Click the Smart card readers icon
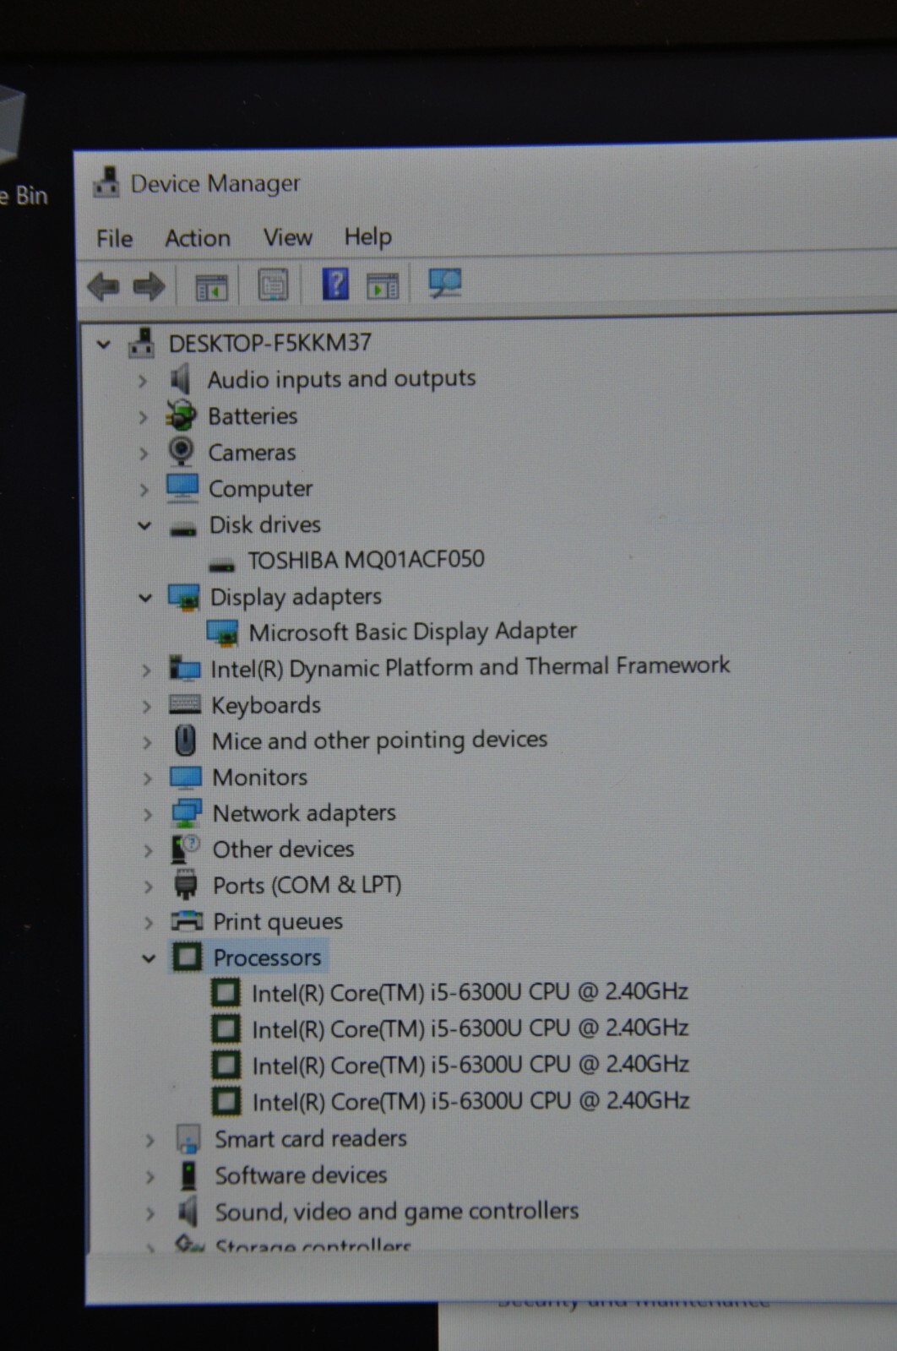897x1351 pixels. pos(188,1139)
